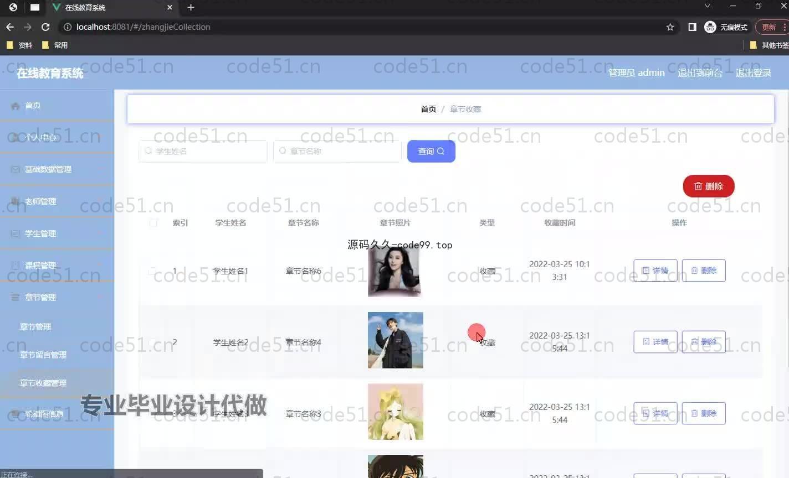The width and height of the screenshot is (789, 478).
Task: Click 管理员 admin label
Action: 636,72
